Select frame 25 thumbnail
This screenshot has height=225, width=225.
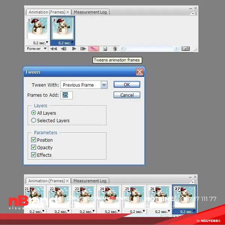135,197
